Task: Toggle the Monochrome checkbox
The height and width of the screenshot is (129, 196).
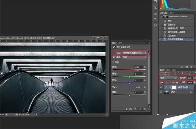Action: (113, 62)
